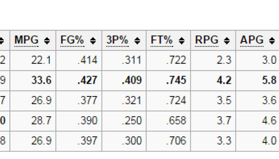
Task: Click the FT% header label text
Action: pyautogui.click(x=162, y=41)
